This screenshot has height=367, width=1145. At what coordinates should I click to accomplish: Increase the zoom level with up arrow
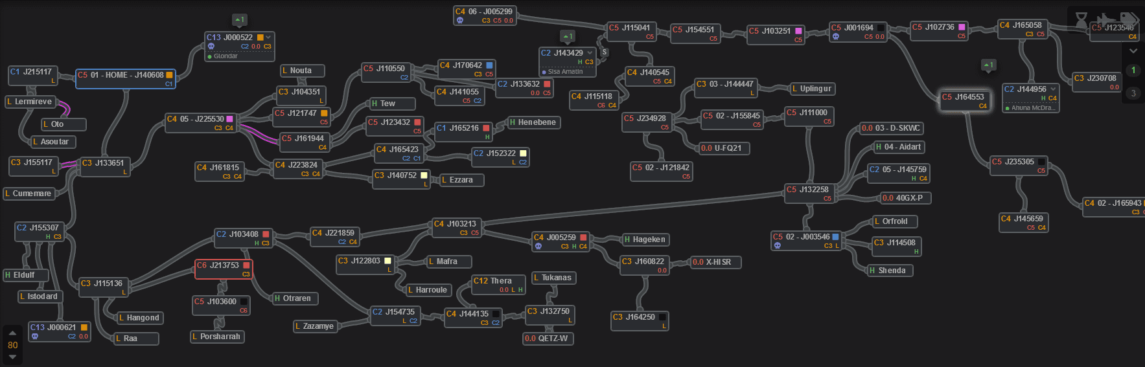[12, 333]
